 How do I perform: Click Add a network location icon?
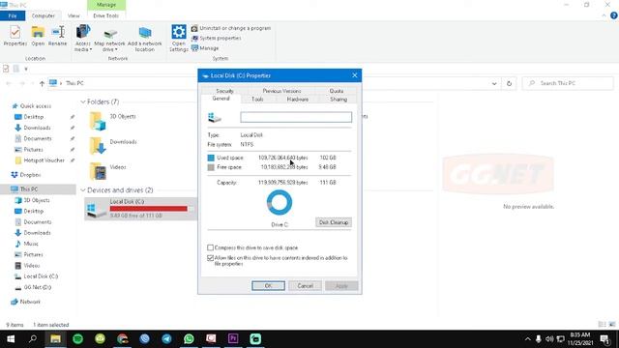coord(144,39)
